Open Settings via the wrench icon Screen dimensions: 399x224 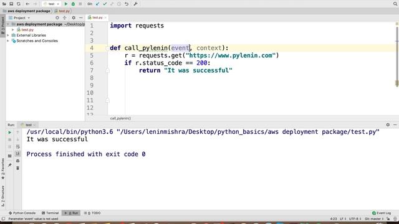(135, 4)
